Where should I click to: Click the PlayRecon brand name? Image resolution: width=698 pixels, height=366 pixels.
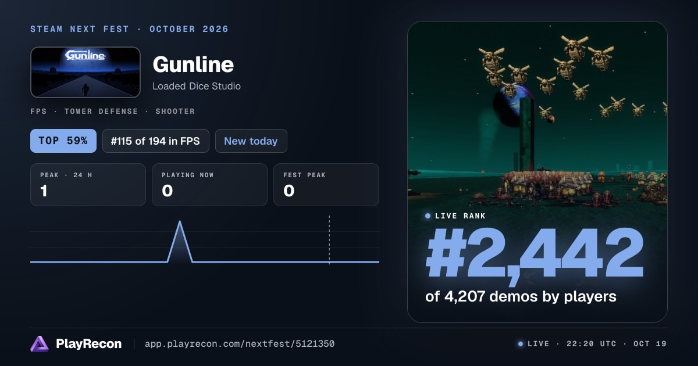coord(88,344)
